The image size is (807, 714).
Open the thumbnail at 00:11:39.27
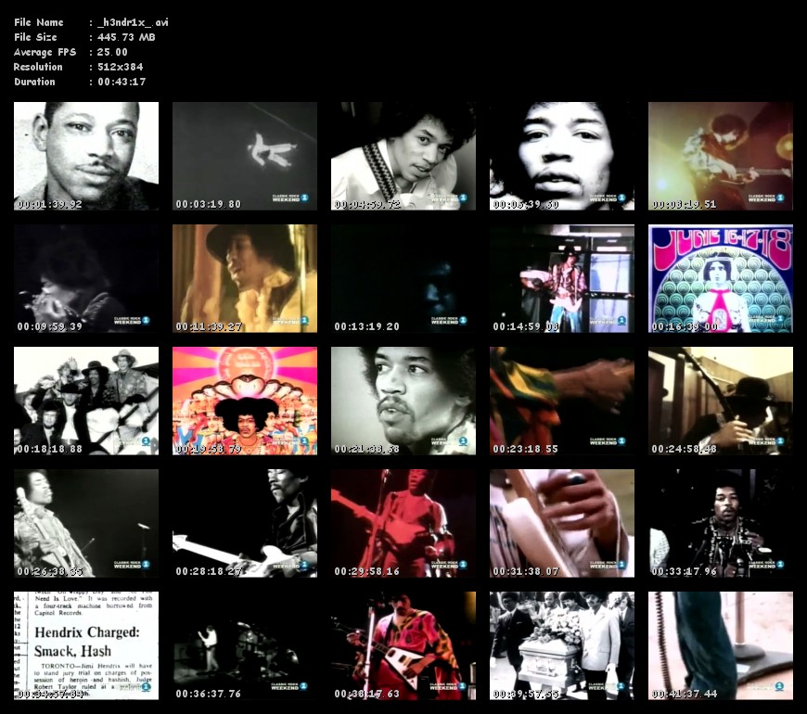(245, 278)
